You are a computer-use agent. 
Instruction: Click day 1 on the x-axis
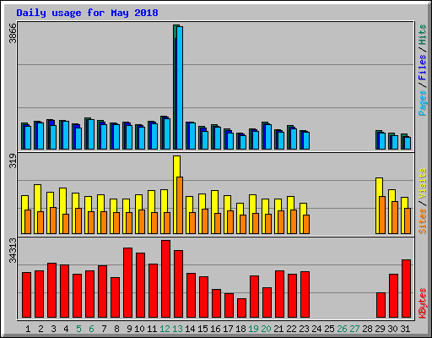28,329
